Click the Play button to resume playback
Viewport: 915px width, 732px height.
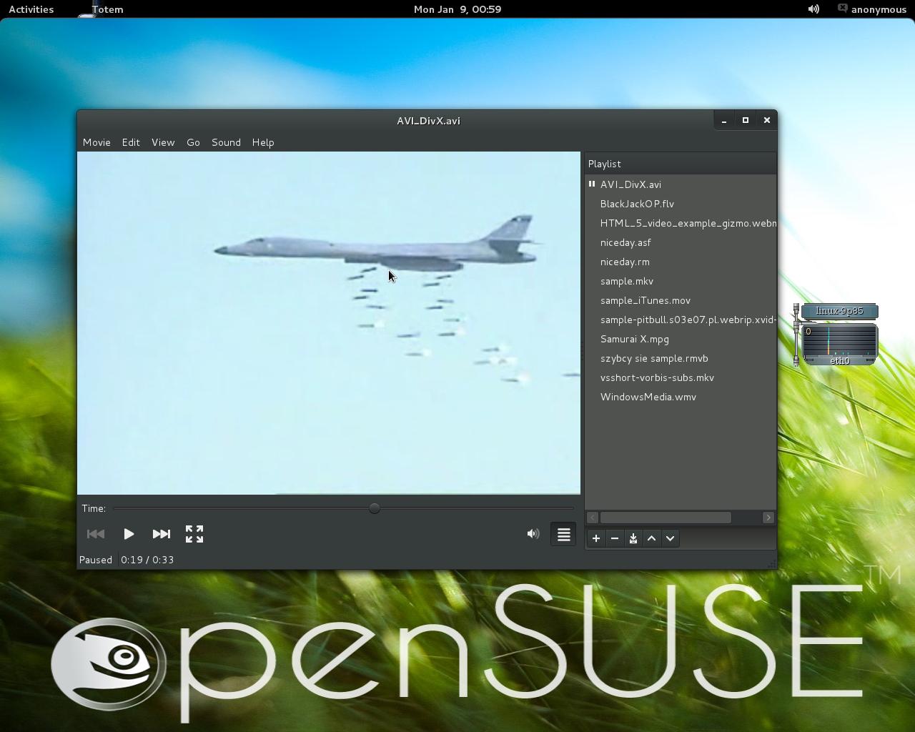pos(129,534)
